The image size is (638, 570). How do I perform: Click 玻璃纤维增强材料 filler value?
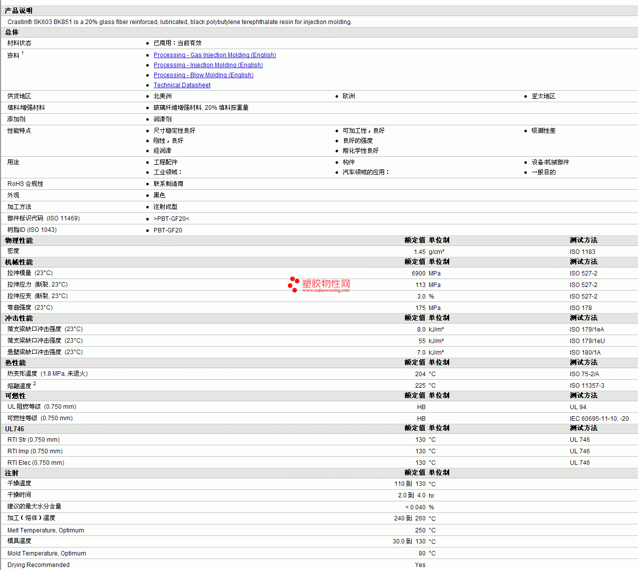click(x=201, y=108)
